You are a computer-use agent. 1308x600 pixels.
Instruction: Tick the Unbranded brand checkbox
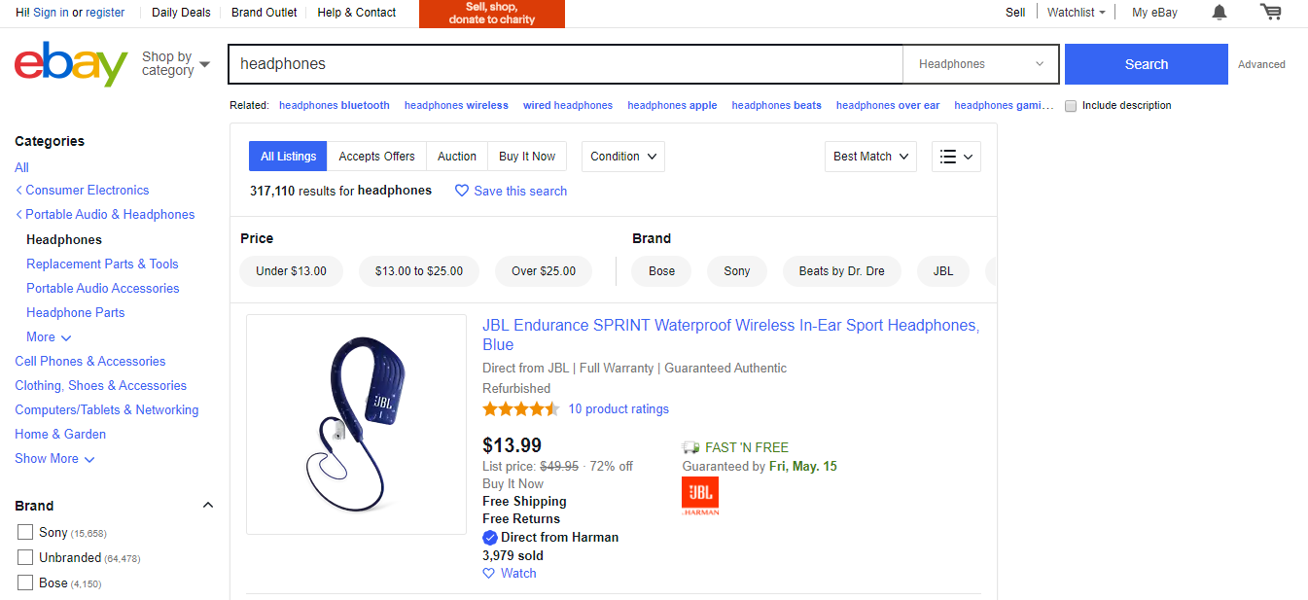(x=25, y=557)
